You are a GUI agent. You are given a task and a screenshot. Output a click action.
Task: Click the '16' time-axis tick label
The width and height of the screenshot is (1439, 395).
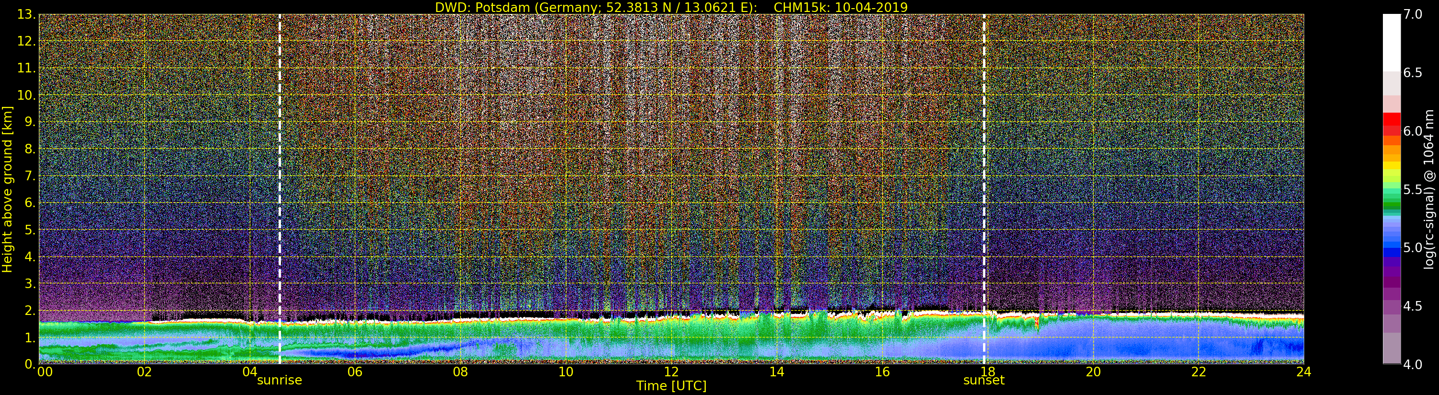click(x=882, y=372)
